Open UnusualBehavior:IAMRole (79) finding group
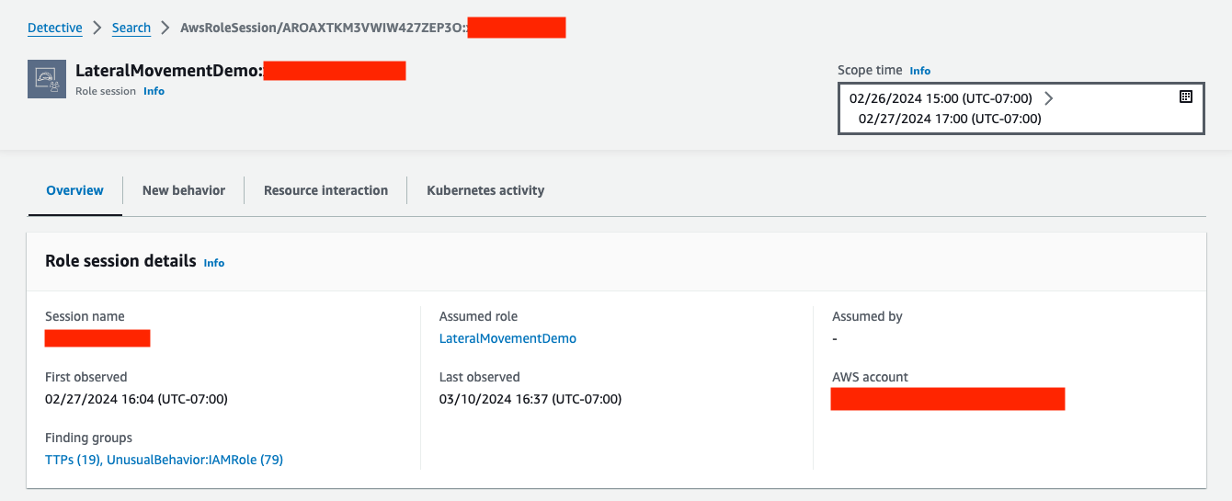The height and width of the screenshot is (501, 1232). coord(195,460)
